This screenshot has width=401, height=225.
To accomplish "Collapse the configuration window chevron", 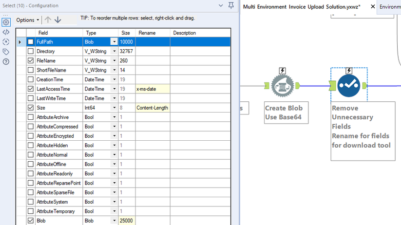I will [x=221, y=5].
